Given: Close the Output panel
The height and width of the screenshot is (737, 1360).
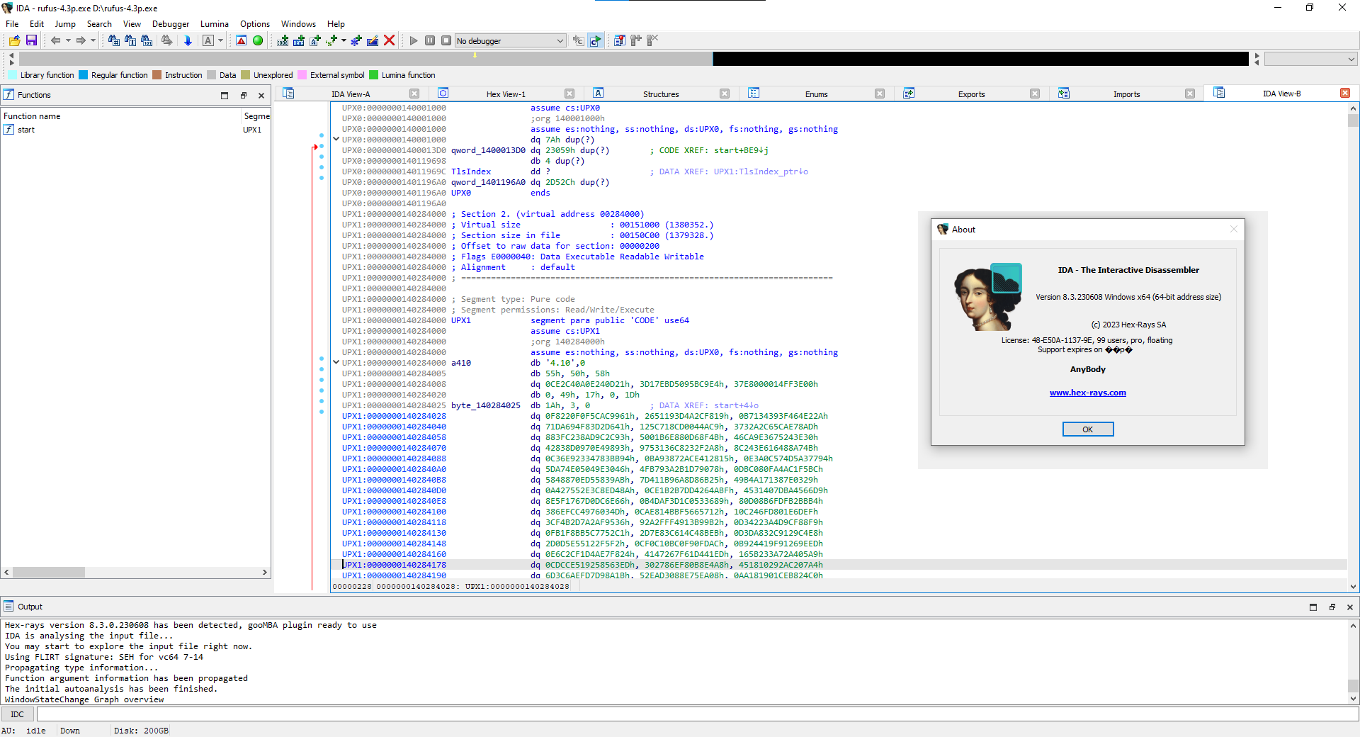Looking at the screenshot, I should (1350, 607).
